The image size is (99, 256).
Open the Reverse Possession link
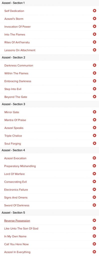[17, 220]
